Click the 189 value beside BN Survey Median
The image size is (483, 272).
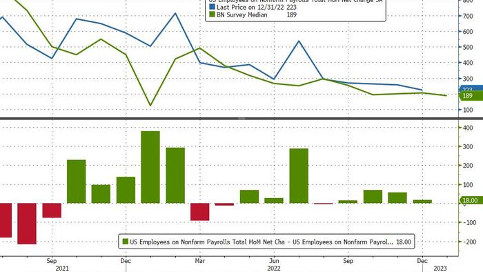coord(291,14)
